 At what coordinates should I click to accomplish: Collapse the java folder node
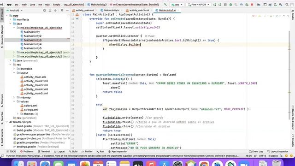coord(11,24)
